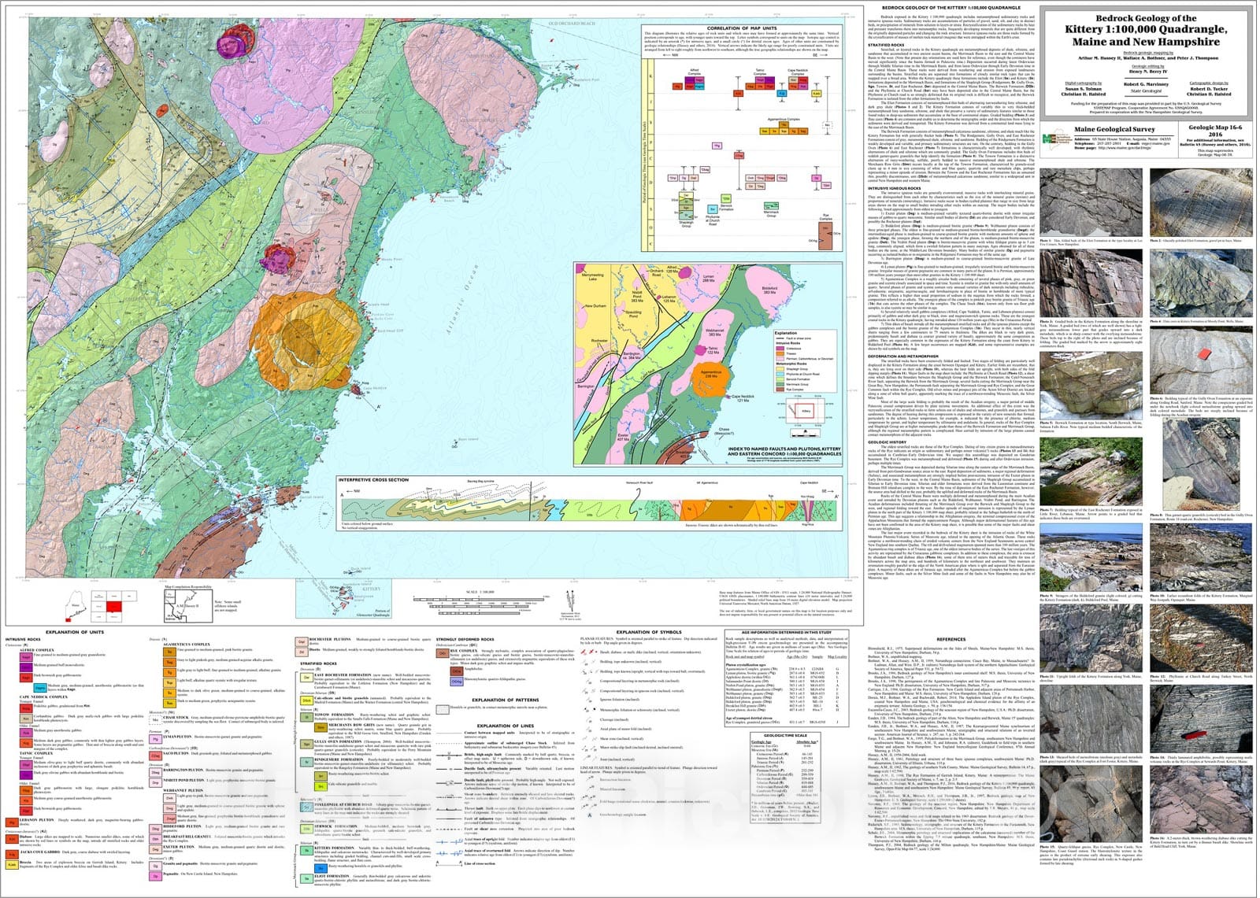
Task: Click the 'EXPLANATION OF UNITS' heading
Action: tap(75, 632)
